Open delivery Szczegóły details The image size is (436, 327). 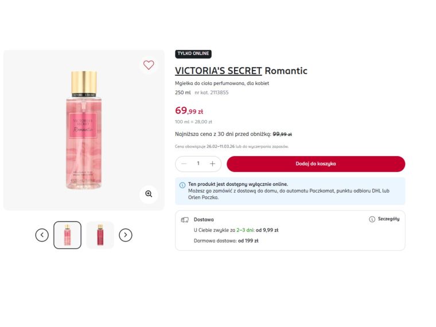(x=388, y=219)
